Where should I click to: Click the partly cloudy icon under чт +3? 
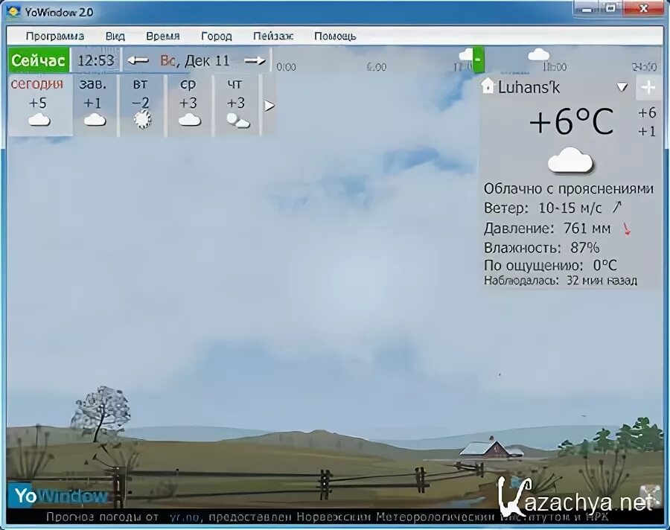click(238, 121)
